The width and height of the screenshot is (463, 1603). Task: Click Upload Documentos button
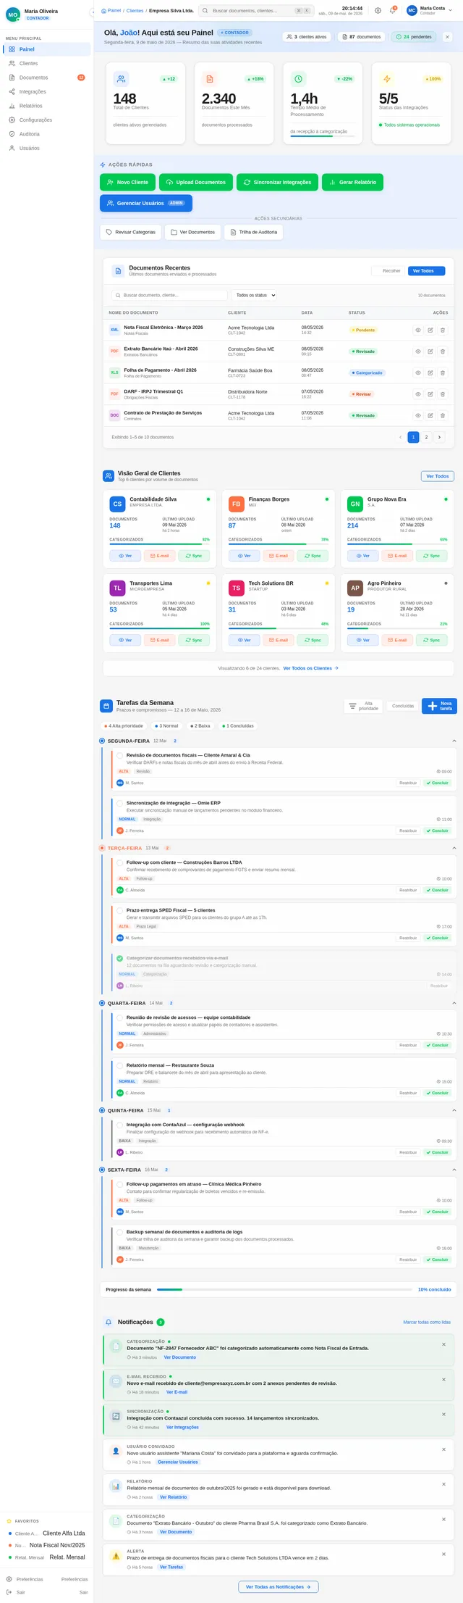196,182
